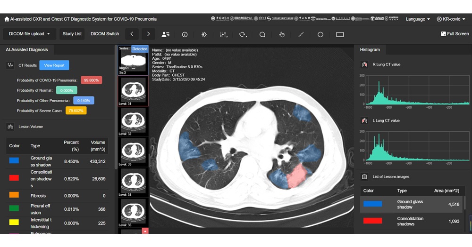Select the line measurement tool
This screenshot has height=247, width=472.
pyautogui.click(x=301, y=34)
